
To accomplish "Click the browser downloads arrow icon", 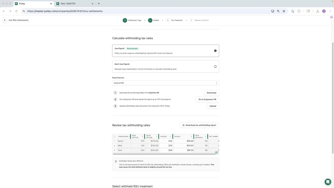I will click(318, 11).
